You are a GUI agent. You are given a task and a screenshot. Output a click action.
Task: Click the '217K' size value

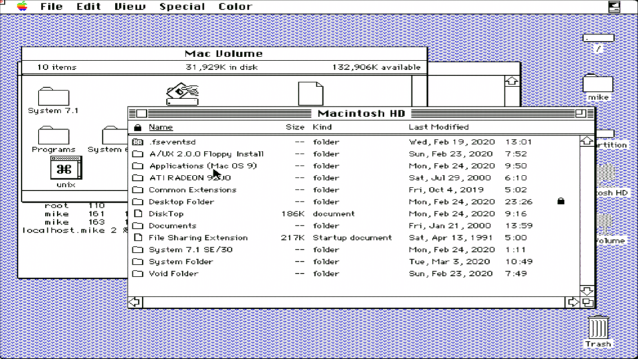pos(293,238)
